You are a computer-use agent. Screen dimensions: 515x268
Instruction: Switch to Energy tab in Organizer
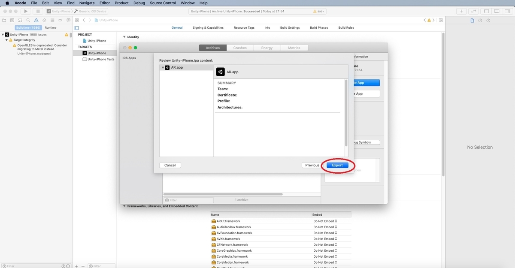tap(267, 48)
